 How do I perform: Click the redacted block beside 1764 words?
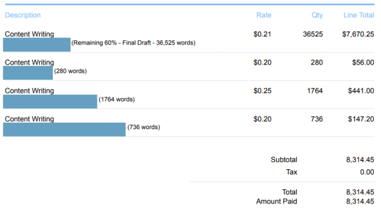[x=50, y=101]
